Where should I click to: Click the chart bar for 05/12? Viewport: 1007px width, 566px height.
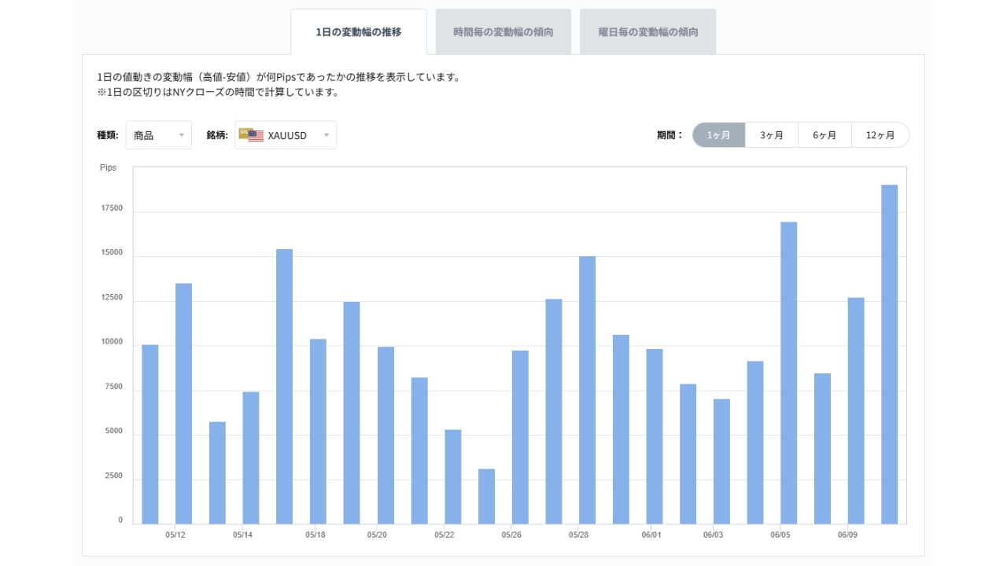coord(183,403)
